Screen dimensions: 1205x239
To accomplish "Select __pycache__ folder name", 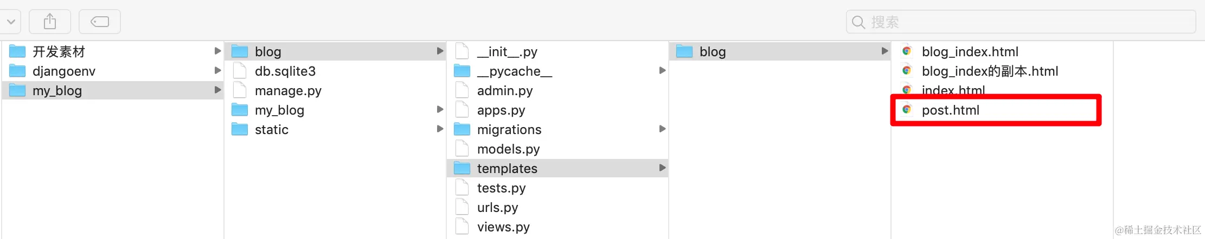I will (515, 71).
